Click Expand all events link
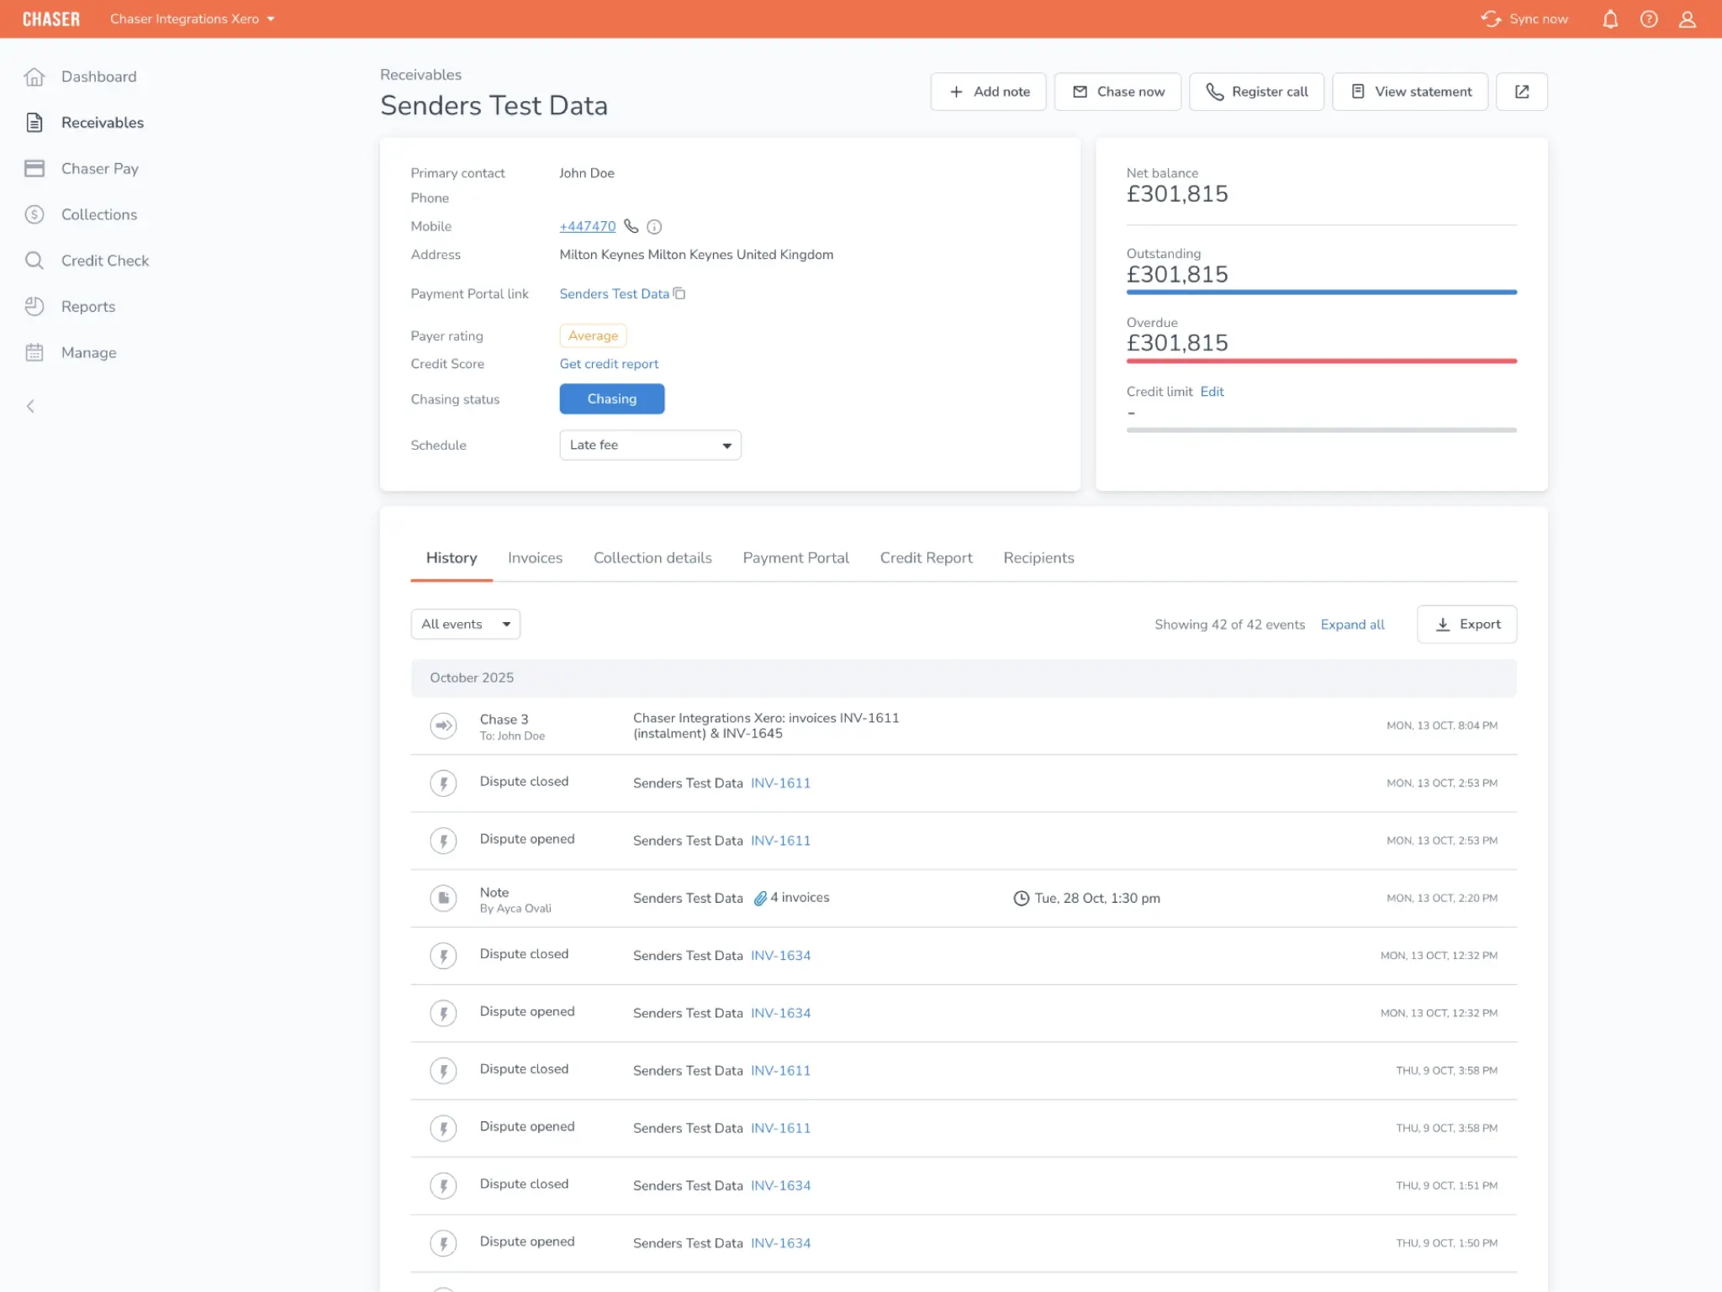Viewport: 1722px width, 1292px height. pos(1352,625)
